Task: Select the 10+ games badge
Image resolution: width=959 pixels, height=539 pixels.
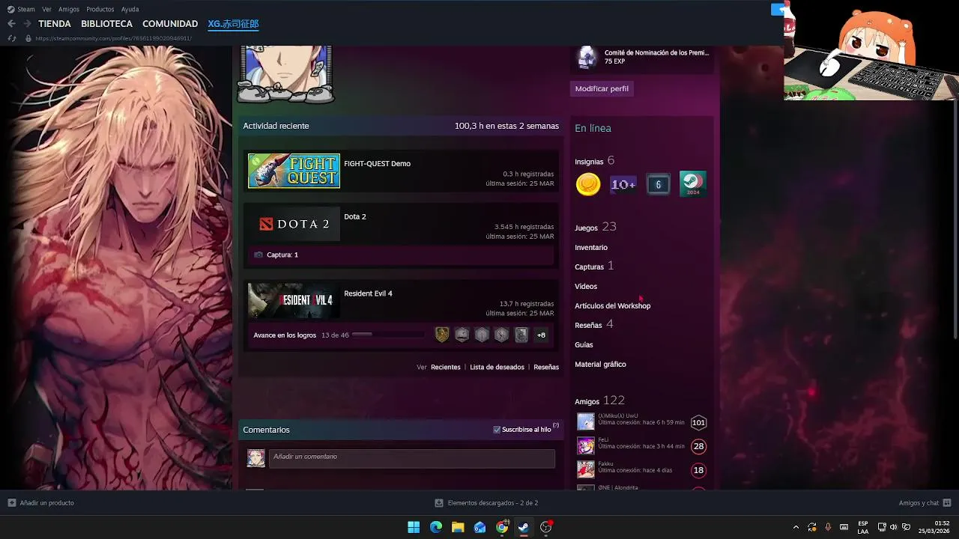Action: (623, 184)
